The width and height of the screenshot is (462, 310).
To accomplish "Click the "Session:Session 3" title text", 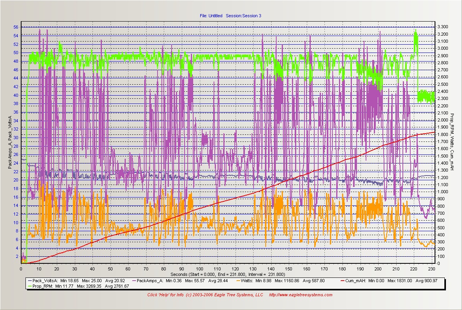I will pos(243,16).
